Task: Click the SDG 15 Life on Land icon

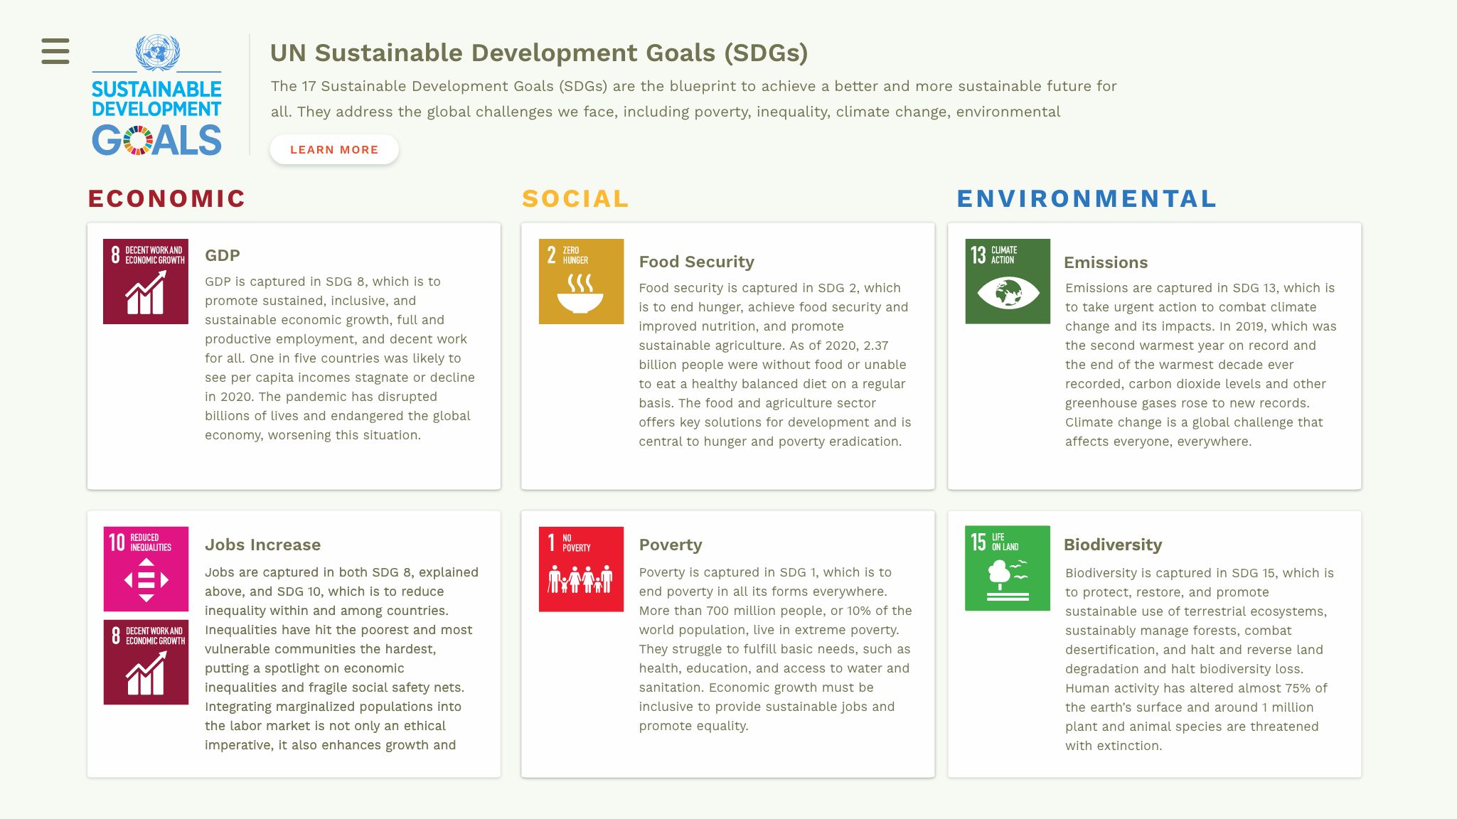Action: (1008, 568)
